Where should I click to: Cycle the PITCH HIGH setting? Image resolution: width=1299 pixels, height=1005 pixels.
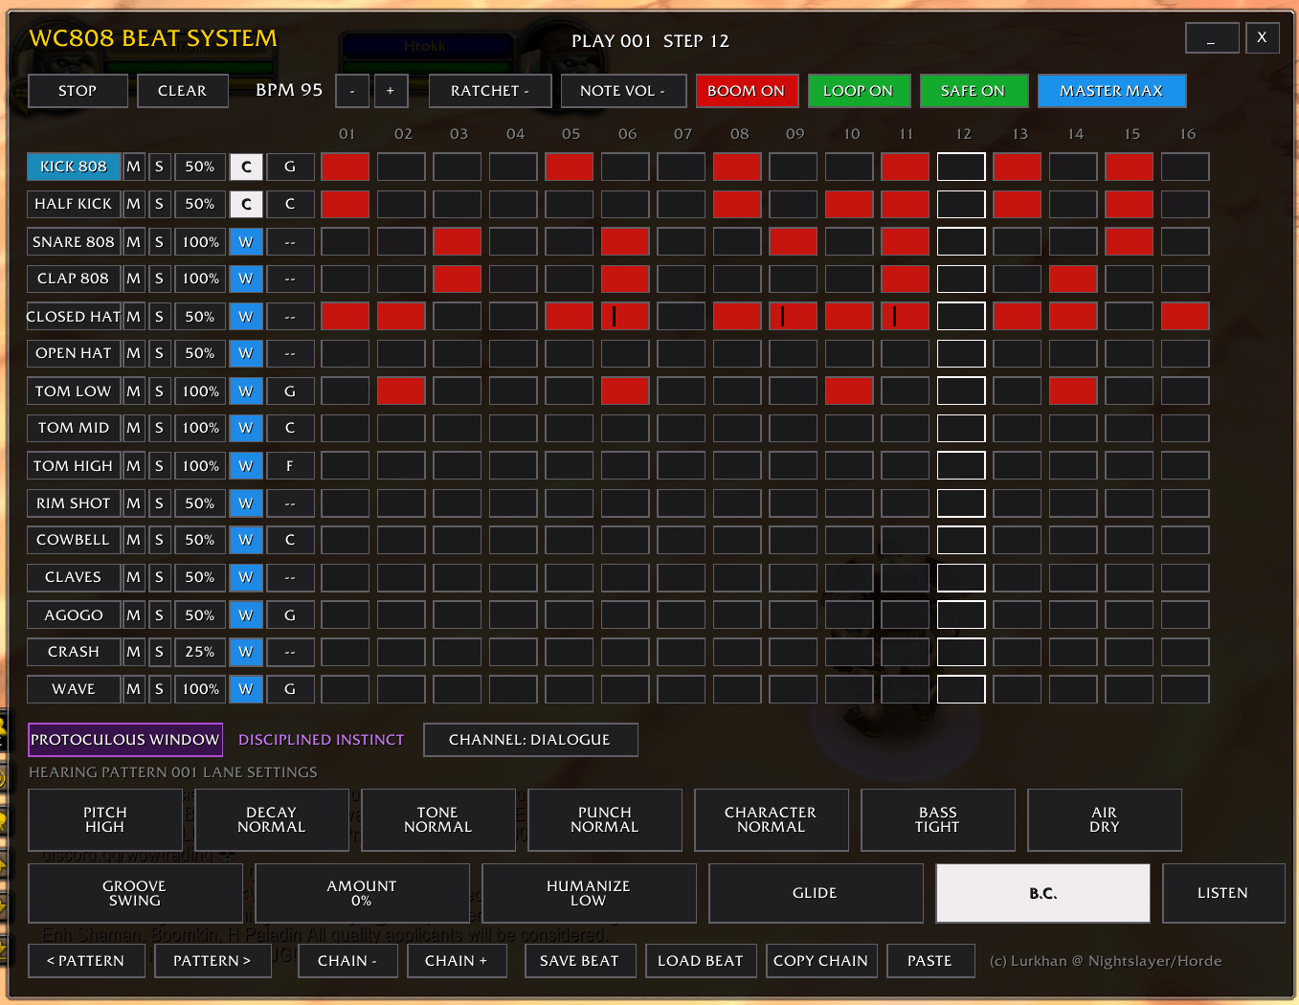click(105, 820)
